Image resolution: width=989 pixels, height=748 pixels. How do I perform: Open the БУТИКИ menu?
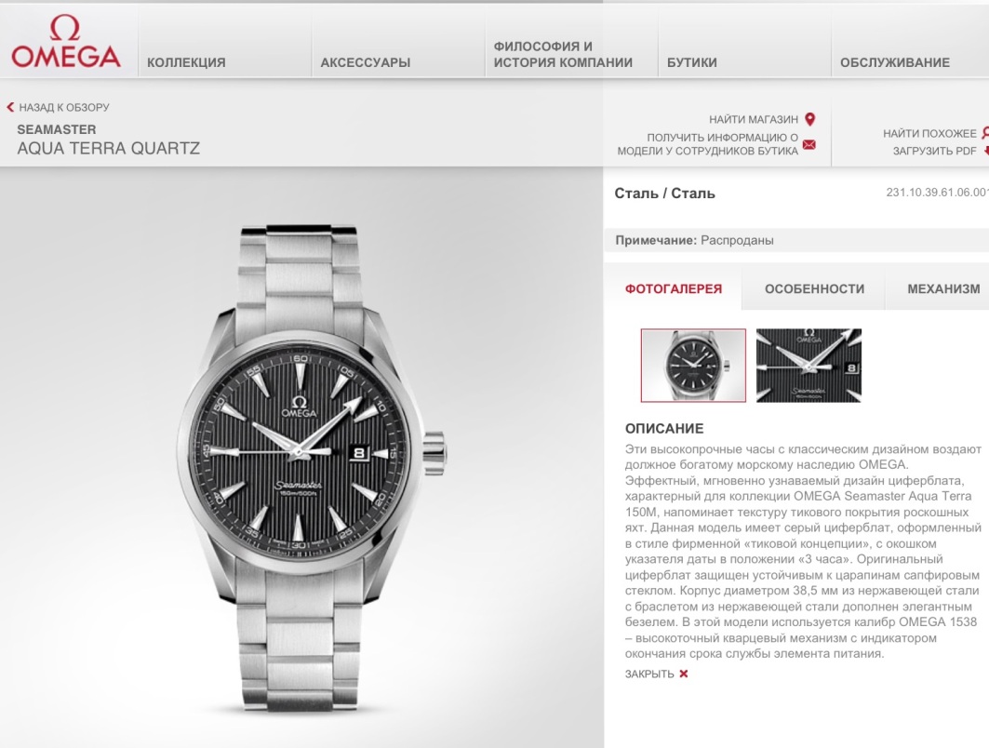pyautogui.click(x=692, y=62)
